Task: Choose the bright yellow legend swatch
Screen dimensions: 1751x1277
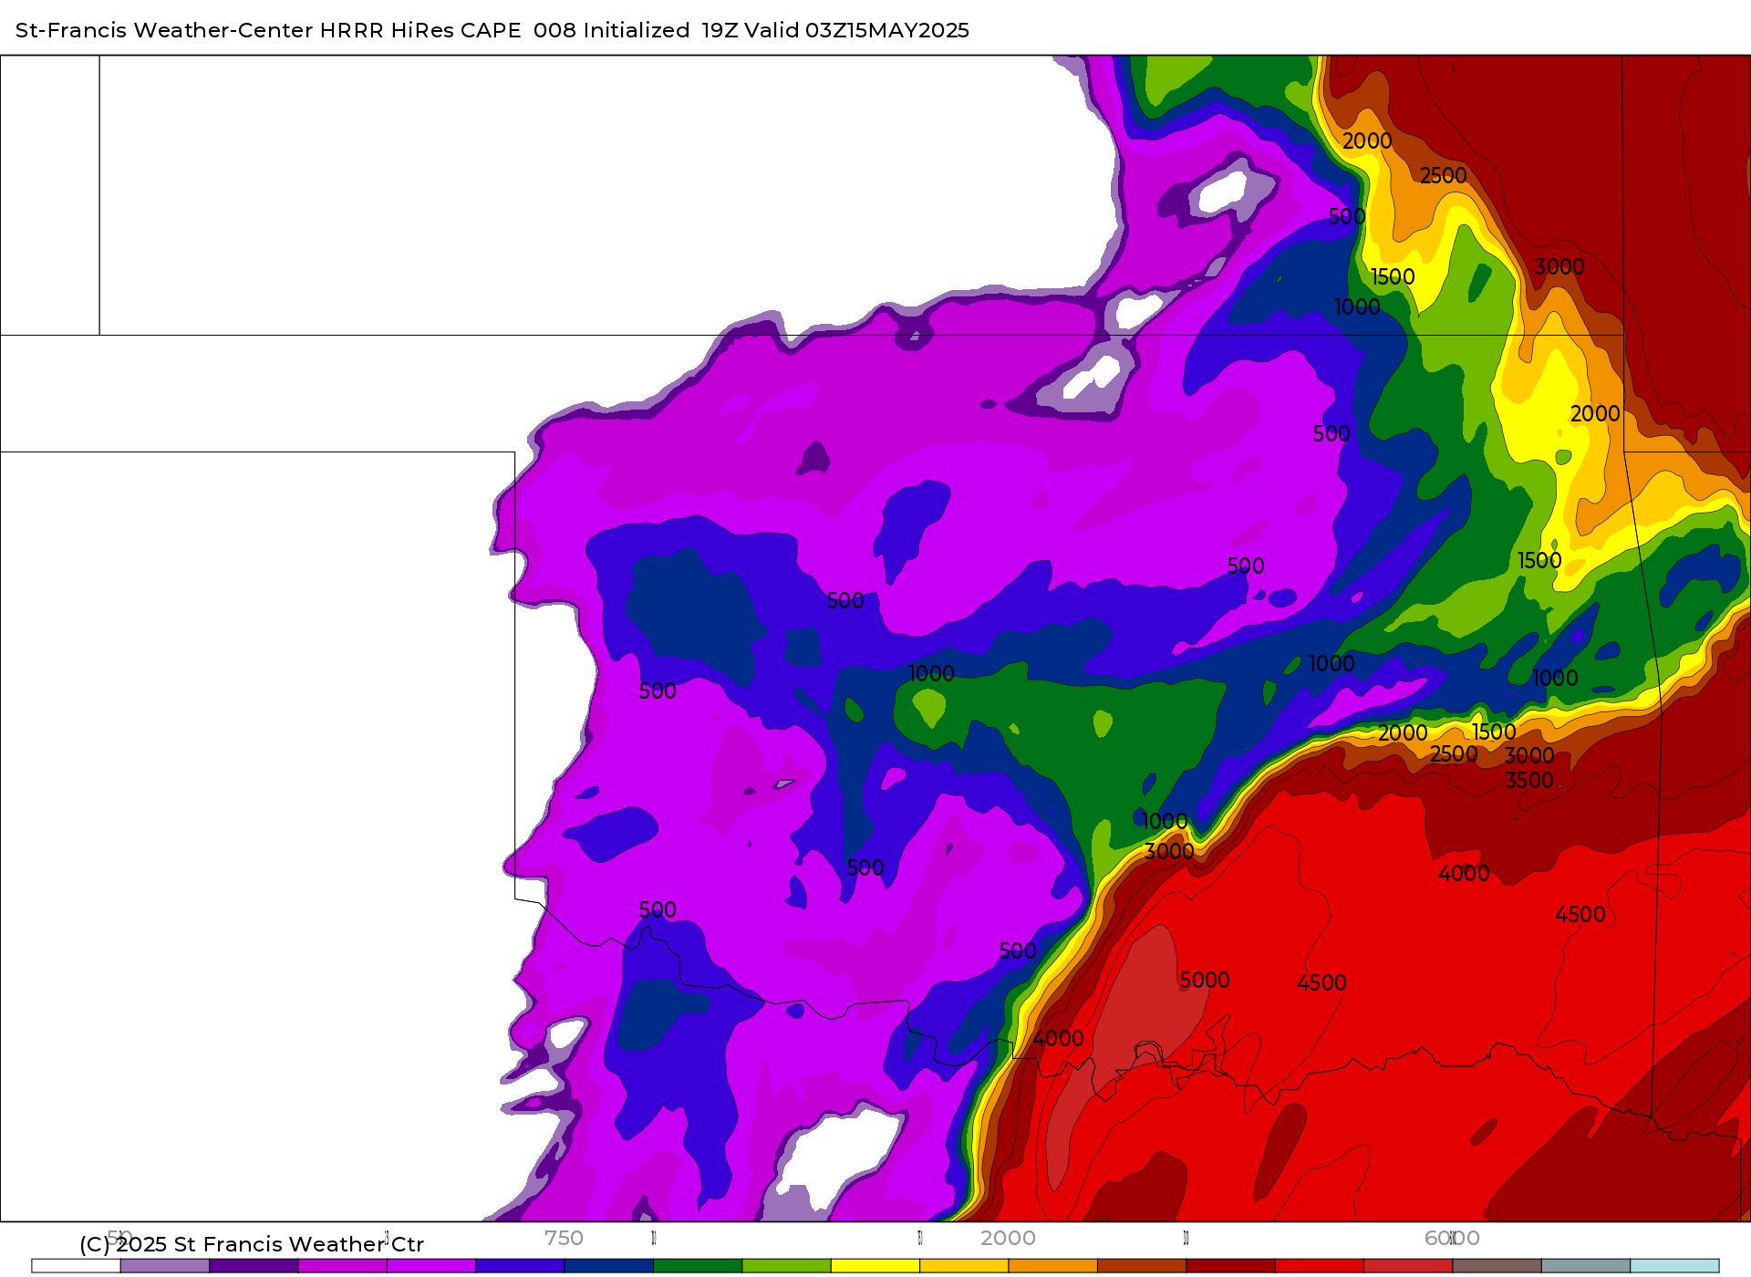Action: click(x=875, y=1266)
